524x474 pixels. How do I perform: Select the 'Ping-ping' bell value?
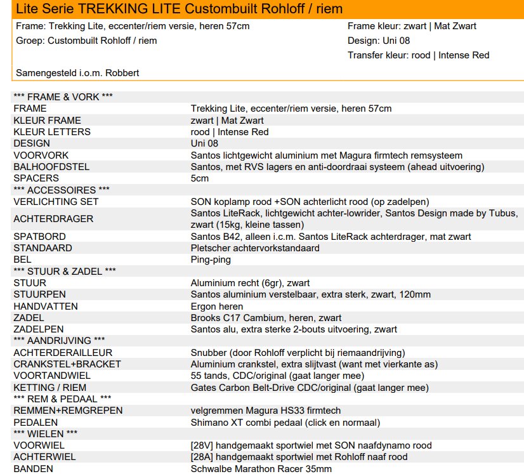(x=211, y=260)
